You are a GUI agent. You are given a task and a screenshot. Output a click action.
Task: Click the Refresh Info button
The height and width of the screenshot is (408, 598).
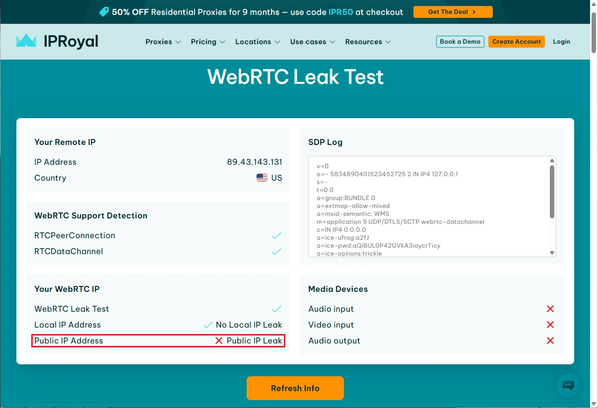coord(295,388)
